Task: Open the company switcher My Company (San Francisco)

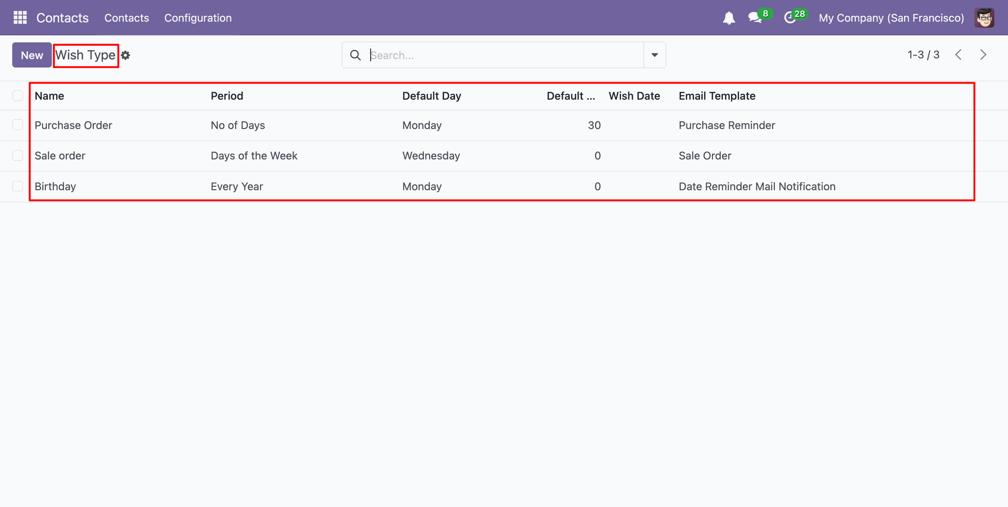Action: click(891, 18)
